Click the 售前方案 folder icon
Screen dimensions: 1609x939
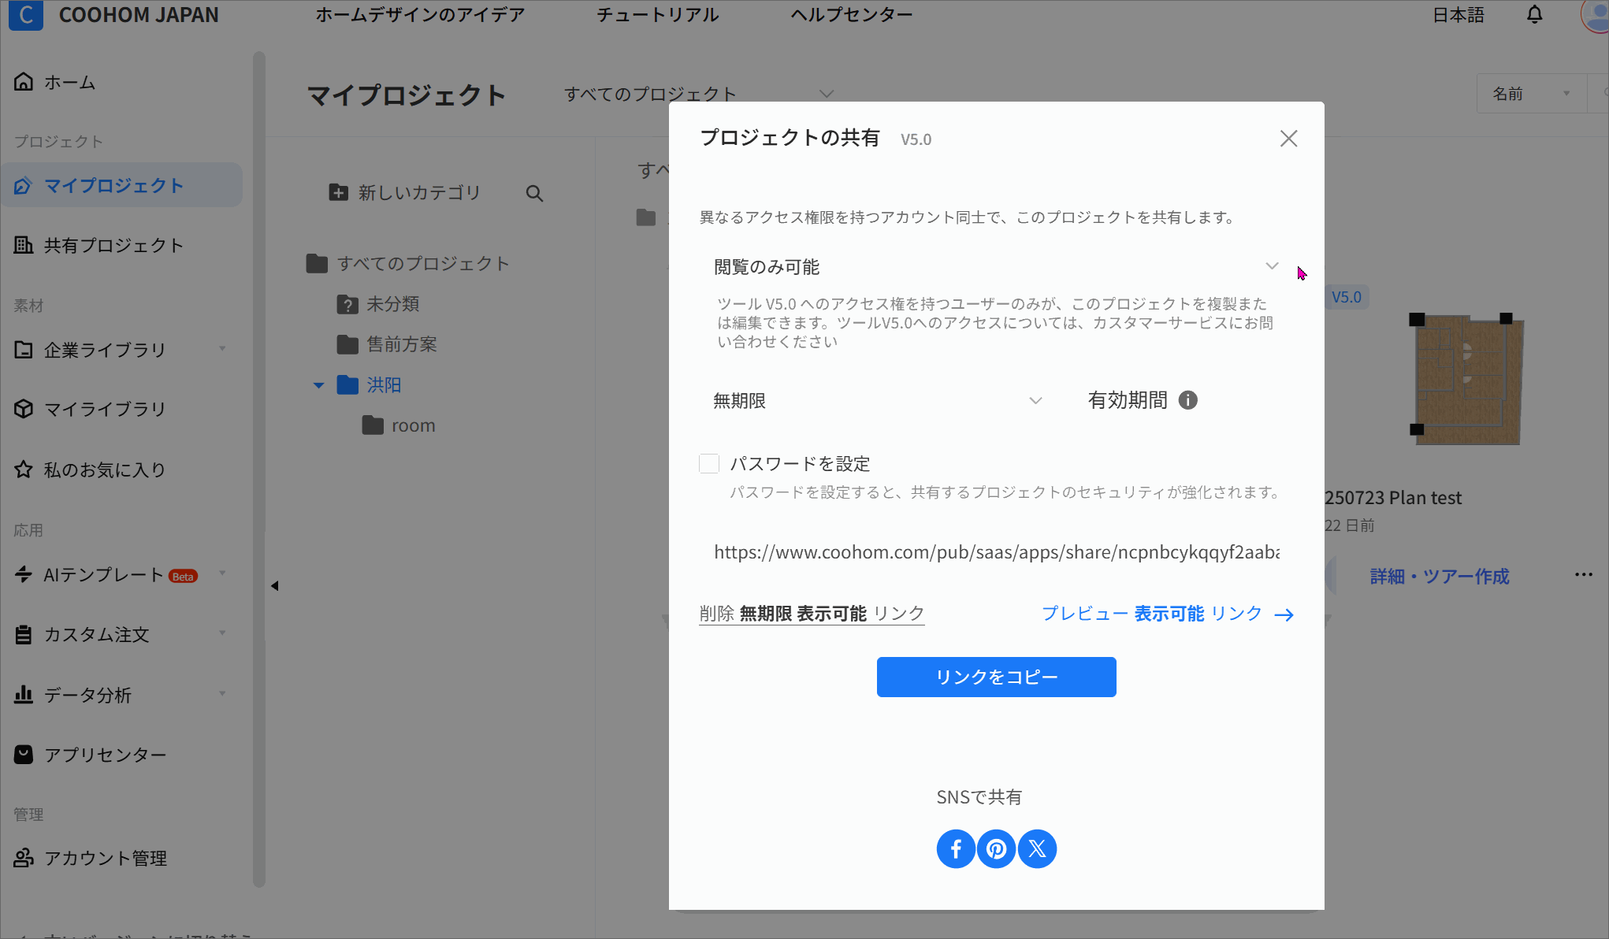347,344
